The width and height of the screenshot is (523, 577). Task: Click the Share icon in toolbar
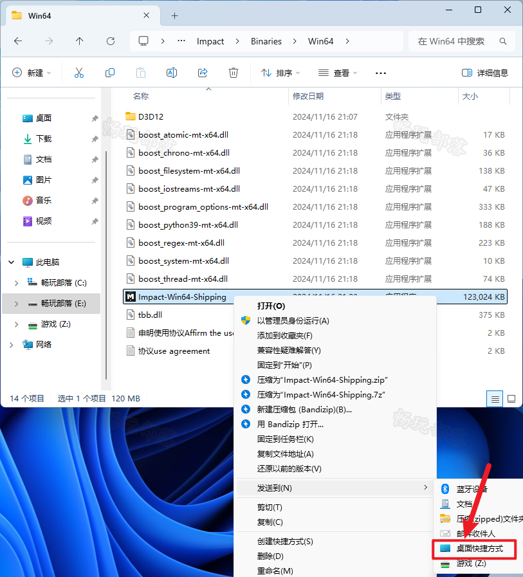coord(203,73)
